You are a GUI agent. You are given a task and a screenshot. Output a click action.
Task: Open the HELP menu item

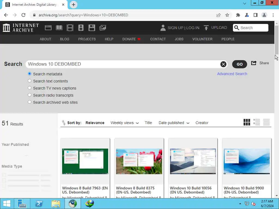(x=109, y=39)
